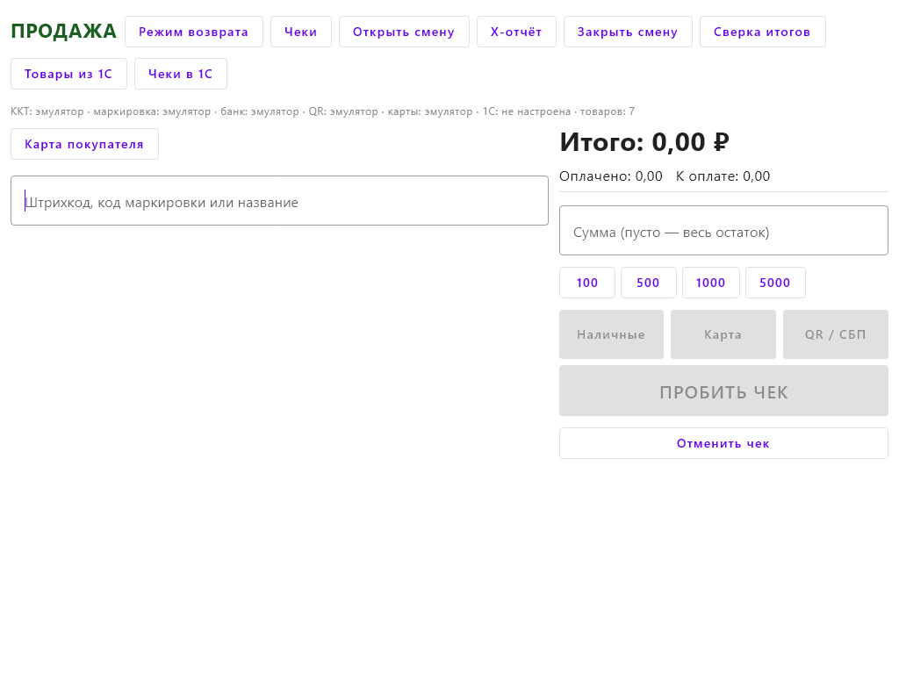899x674 pixels.
Task: Click ПРОБИТЬ ЧЕК button
Action: [x=723, y=391]
